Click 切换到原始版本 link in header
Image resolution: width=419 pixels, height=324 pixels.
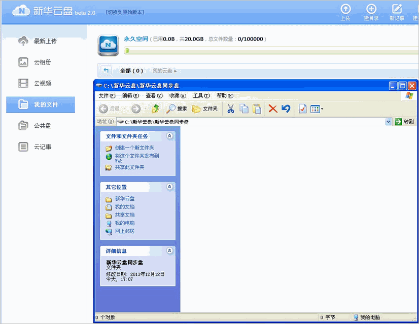[x=125, y=12]
